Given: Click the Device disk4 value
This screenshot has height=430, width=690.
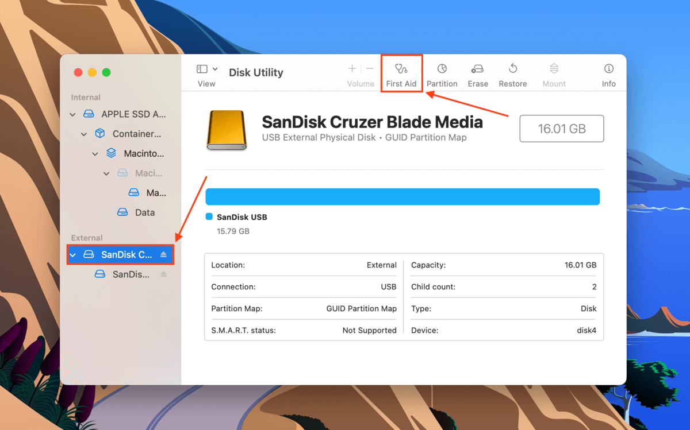Looking at the screenshot, I should click(586, 330).
